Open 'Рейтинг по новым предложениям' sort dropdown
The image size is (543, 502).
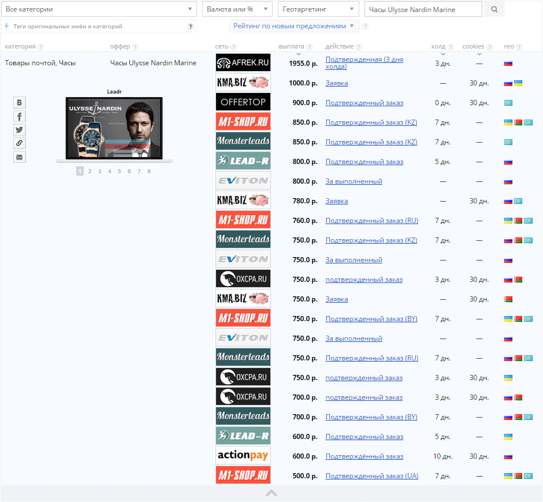click(x=294, y=26)
